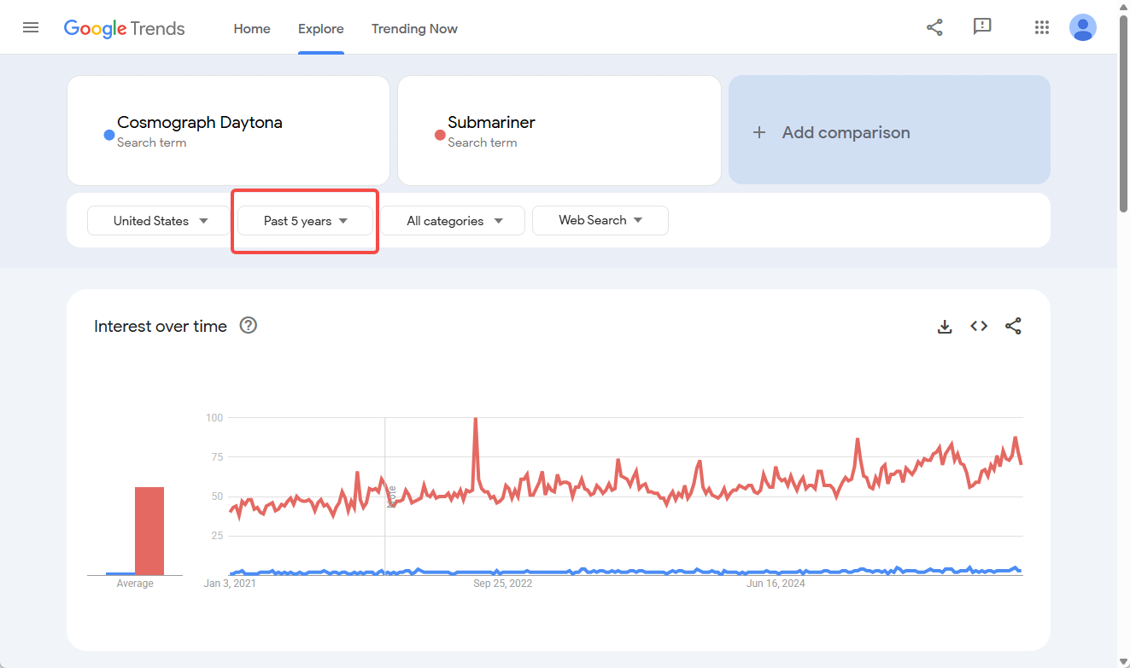Open the United States location dropdown

[158, 220]
